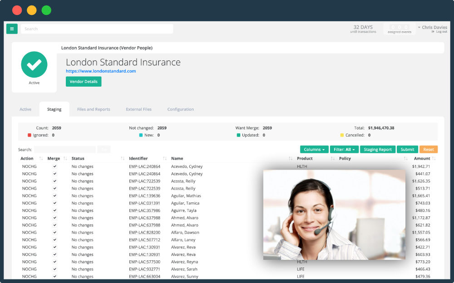Viewport: 454px width, 283px height.
Task: Open the Files and Reports tab
Action: (x=94, y=109)
